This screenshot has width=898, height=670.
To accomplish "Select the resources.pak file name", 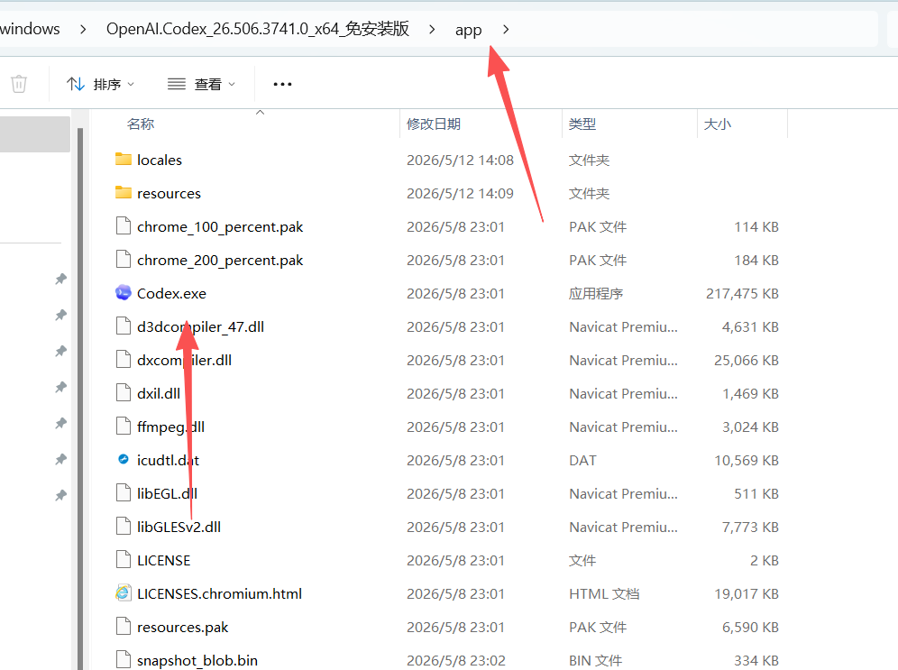I will click(182, 627).
